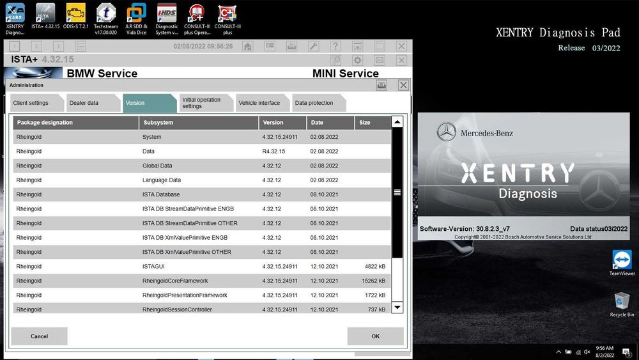Launch the CONSULT-III plus desktop icon

point(227,19)
